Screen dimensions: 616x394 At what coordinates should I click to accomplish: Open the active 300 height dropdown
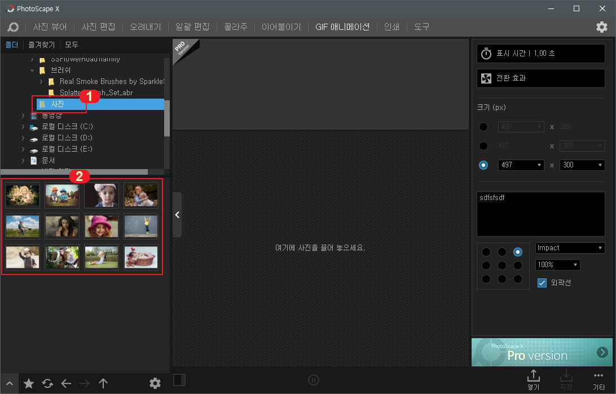click(x=582, y=165)
